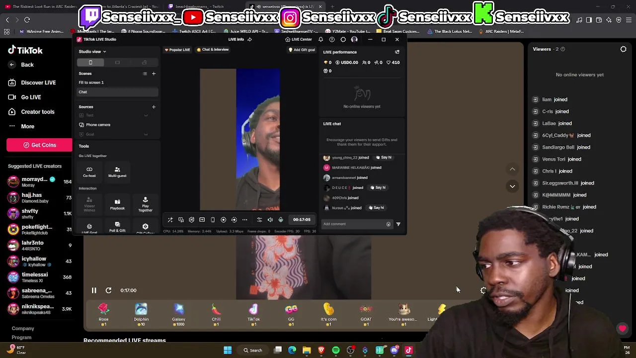
Task: Open the Co-host tool
Action: pyautogui.click(x=89, y=172)
